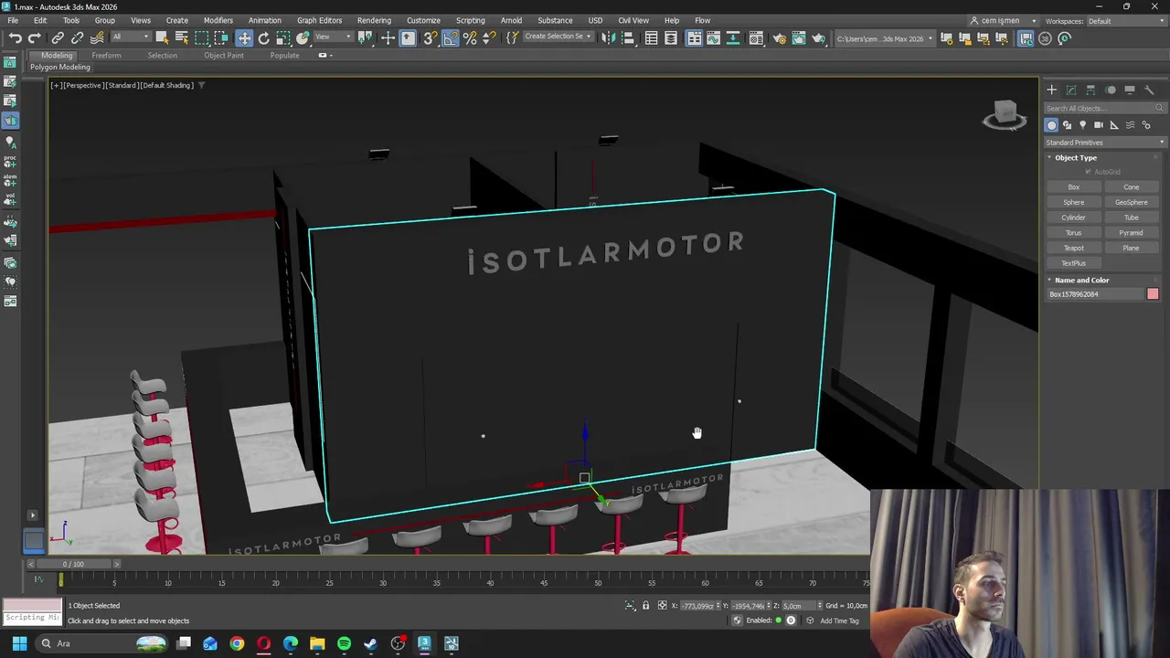Image resolution: width=1170 pixels, height=658 pixels.
Task: Open the Rendered Frame Window icon
Action: click(x=799, y=38)
